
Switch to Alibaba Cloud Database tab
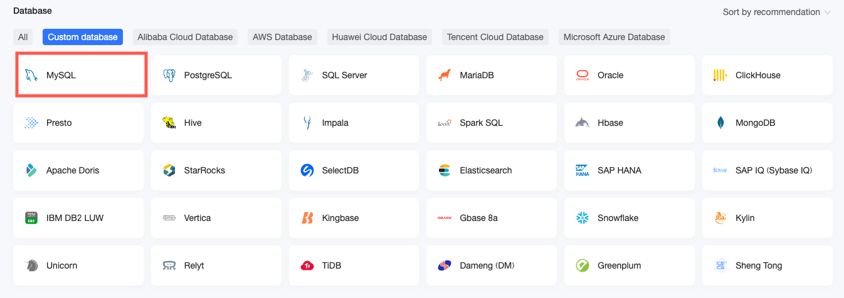click(x=185, y=37)
